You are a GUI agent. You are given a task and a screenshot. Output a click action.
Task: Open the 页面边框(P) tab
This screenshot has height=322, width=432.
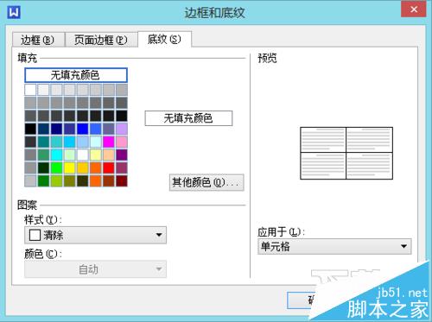(101, 40)
